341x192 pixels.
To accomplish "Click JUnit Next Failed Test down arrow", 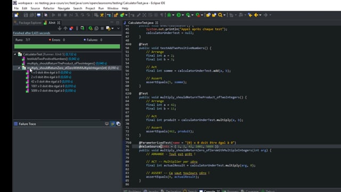I will point(60,28).
